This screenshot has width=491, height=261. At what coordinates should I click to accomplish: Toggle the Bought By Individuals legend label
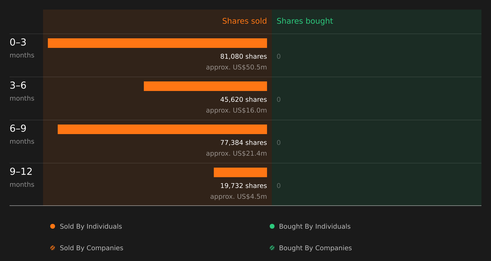(x=315, y=227)
